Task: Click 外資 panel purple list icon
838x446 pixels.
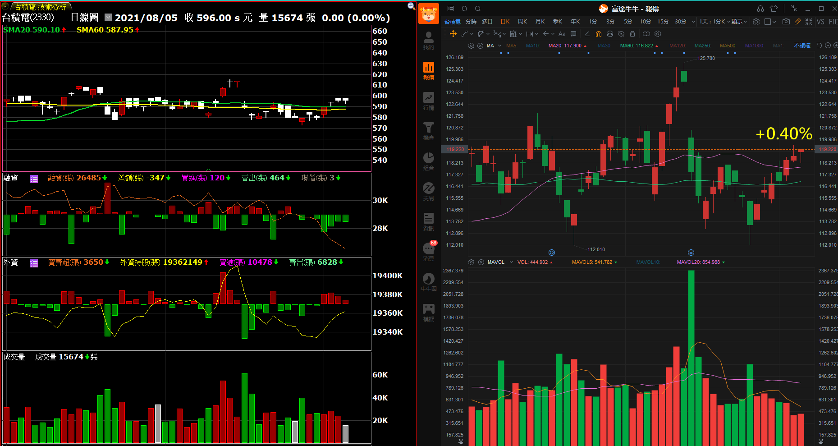Action: (x=34, y=263)
